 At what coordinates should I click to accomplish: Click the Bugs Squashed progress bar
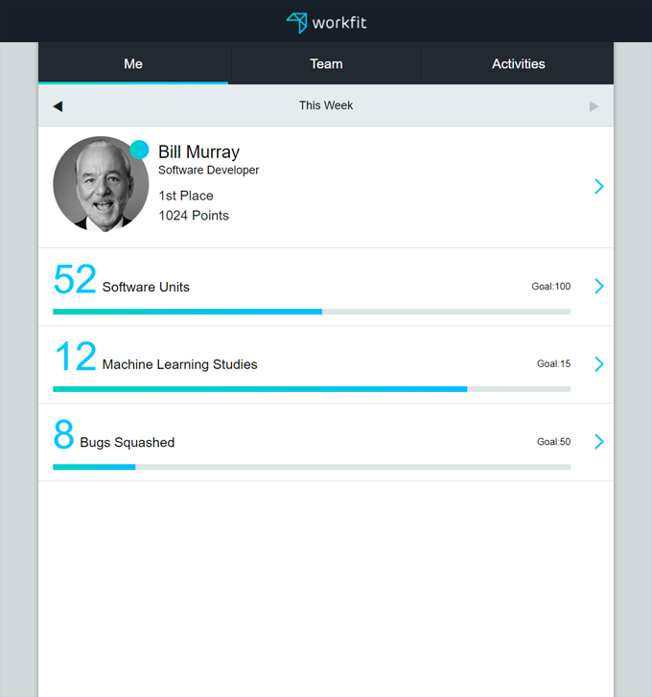pyautogui.click(x=312, y=467)
